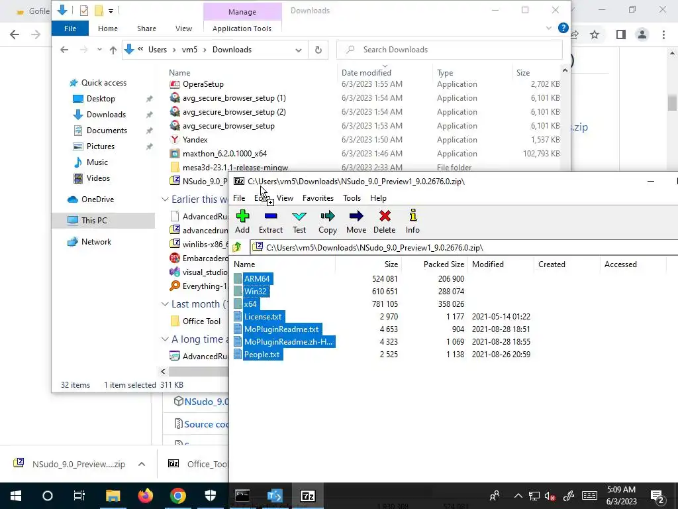This screenshot has height=509, width=678.
Task: Click the Move tool in 7-Zip toolbar
Action: click(356, 221)
